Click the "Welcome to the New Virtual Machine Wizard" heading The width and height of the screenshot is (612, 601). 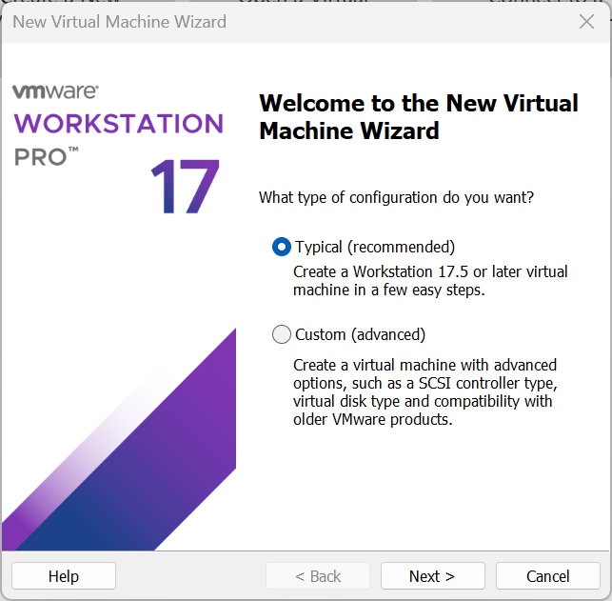click(419, 117)
